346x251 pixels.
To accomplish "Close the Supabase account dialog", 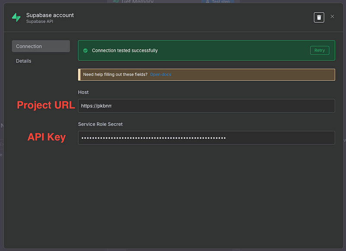I will [x=332, y=16].
